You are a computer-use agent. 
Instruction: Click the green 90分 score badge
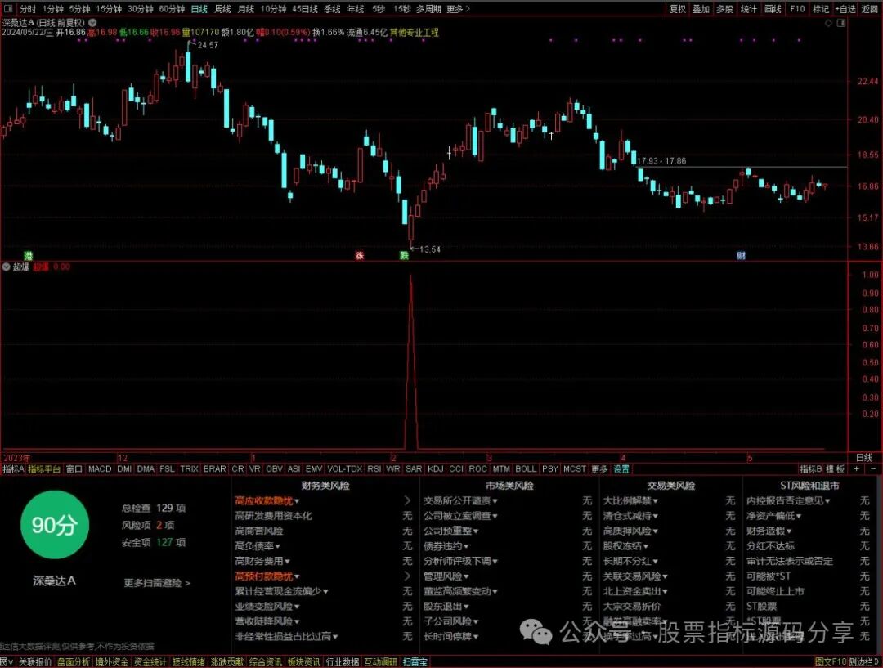coord(54,524)
